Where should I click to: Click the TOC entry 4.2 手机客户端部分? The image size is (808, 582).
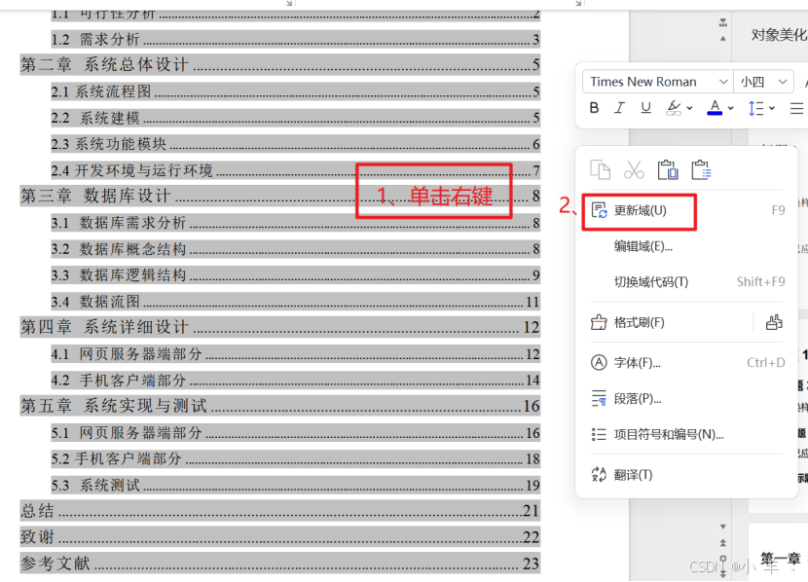(x=295, y=381)
